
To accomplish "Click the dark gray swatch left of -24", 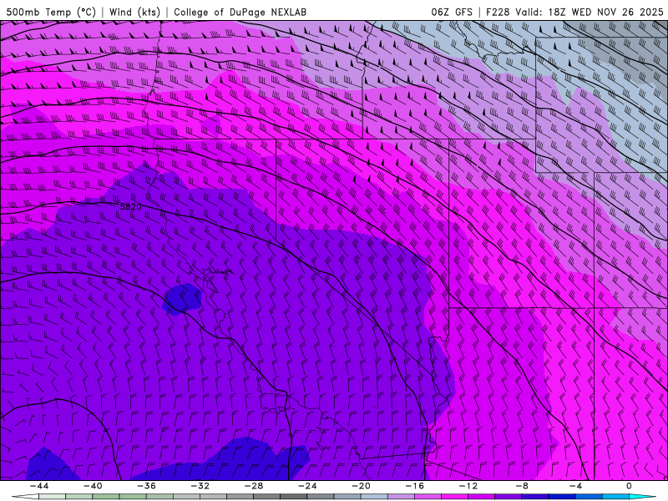I will click(x=294, y=496).
